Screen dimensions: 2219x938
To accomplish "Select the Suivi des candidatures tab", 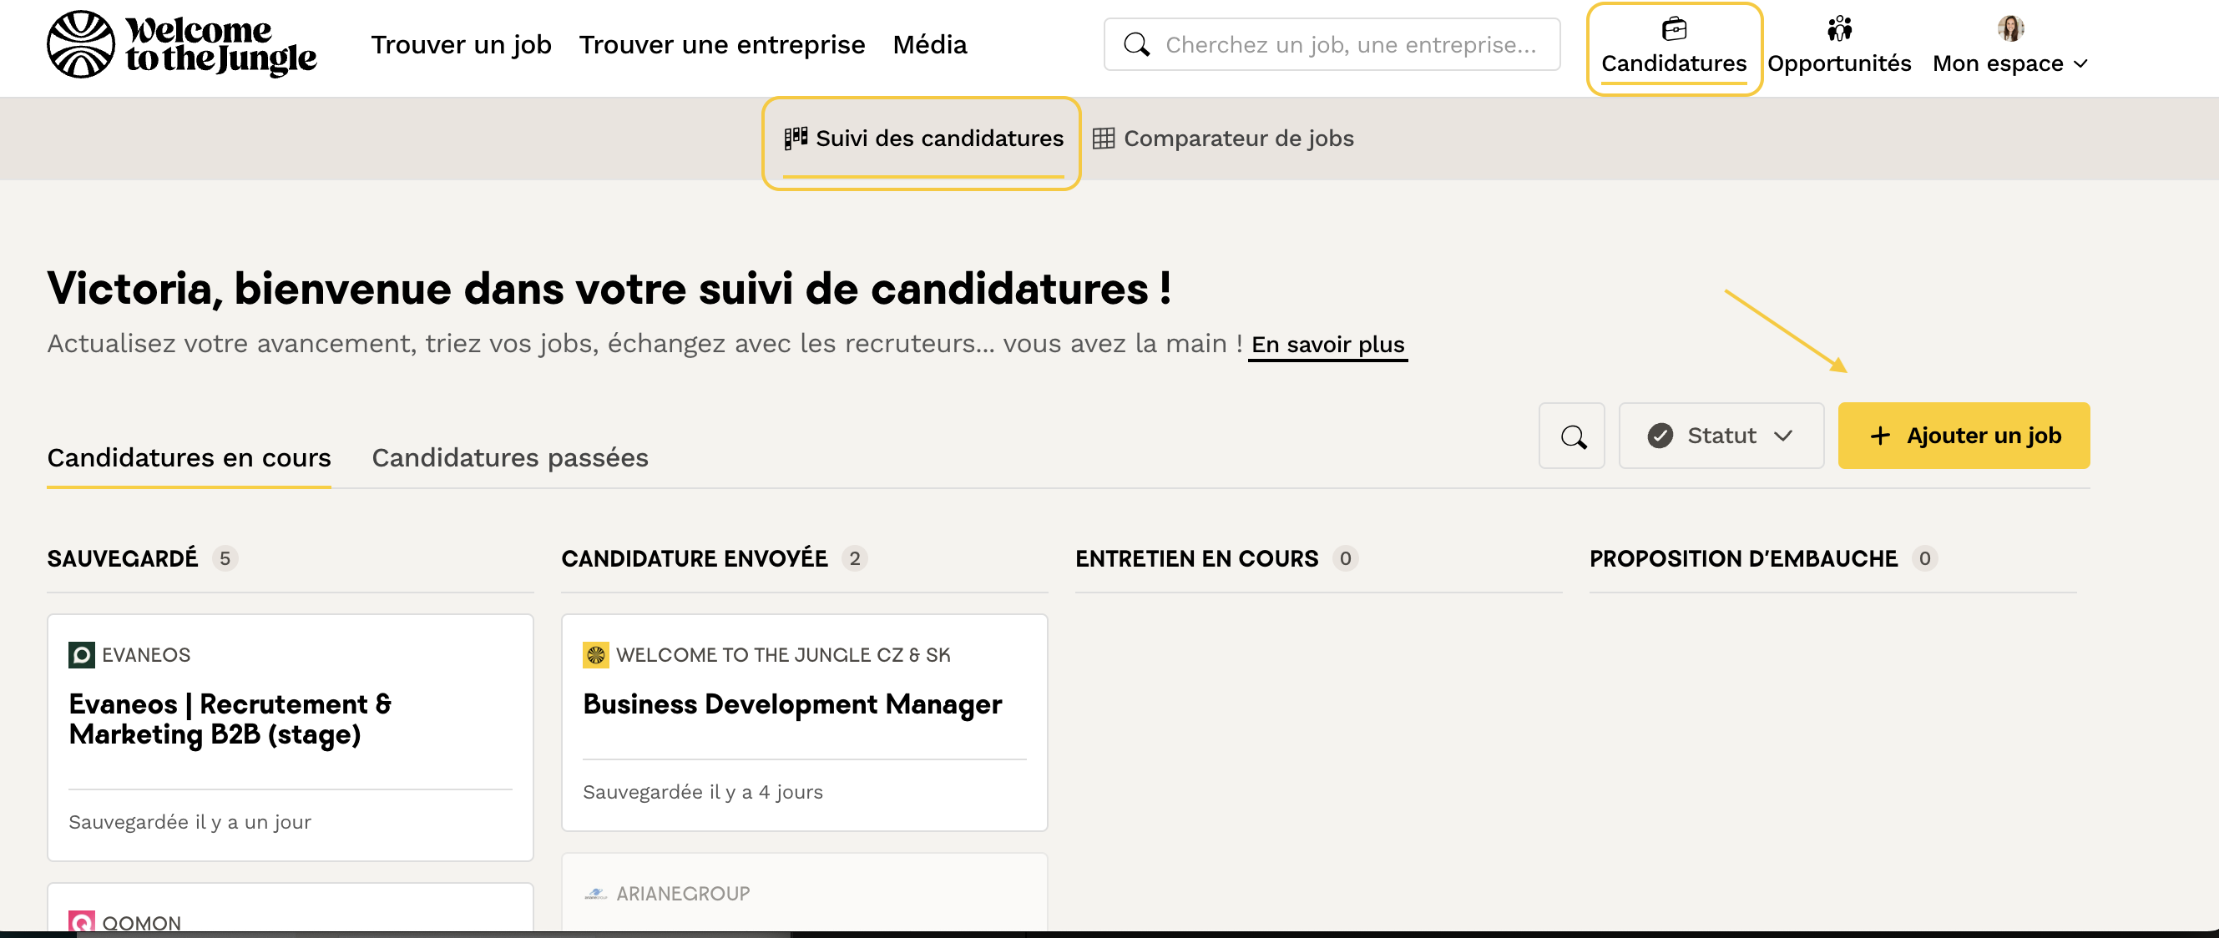I will tap(922, 139).
